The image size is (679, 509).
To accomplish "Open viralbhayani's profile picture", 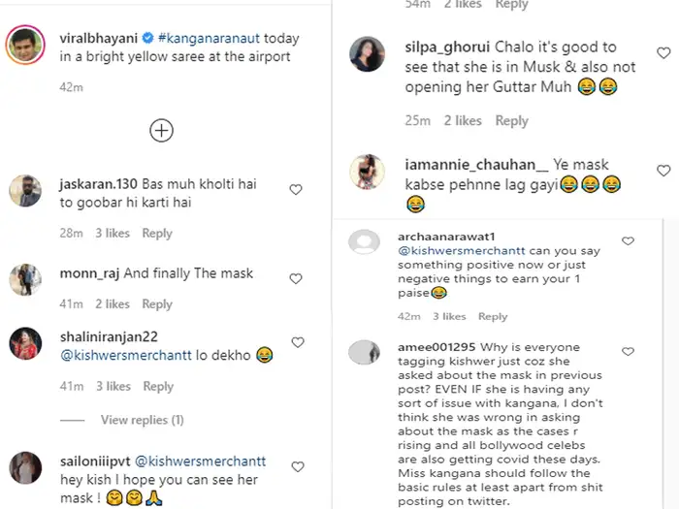I will pos(23,46).
